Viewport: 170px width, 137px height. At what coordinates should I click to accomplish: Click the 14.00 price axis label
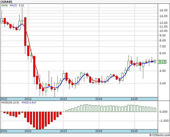click(x=163, y=16)
